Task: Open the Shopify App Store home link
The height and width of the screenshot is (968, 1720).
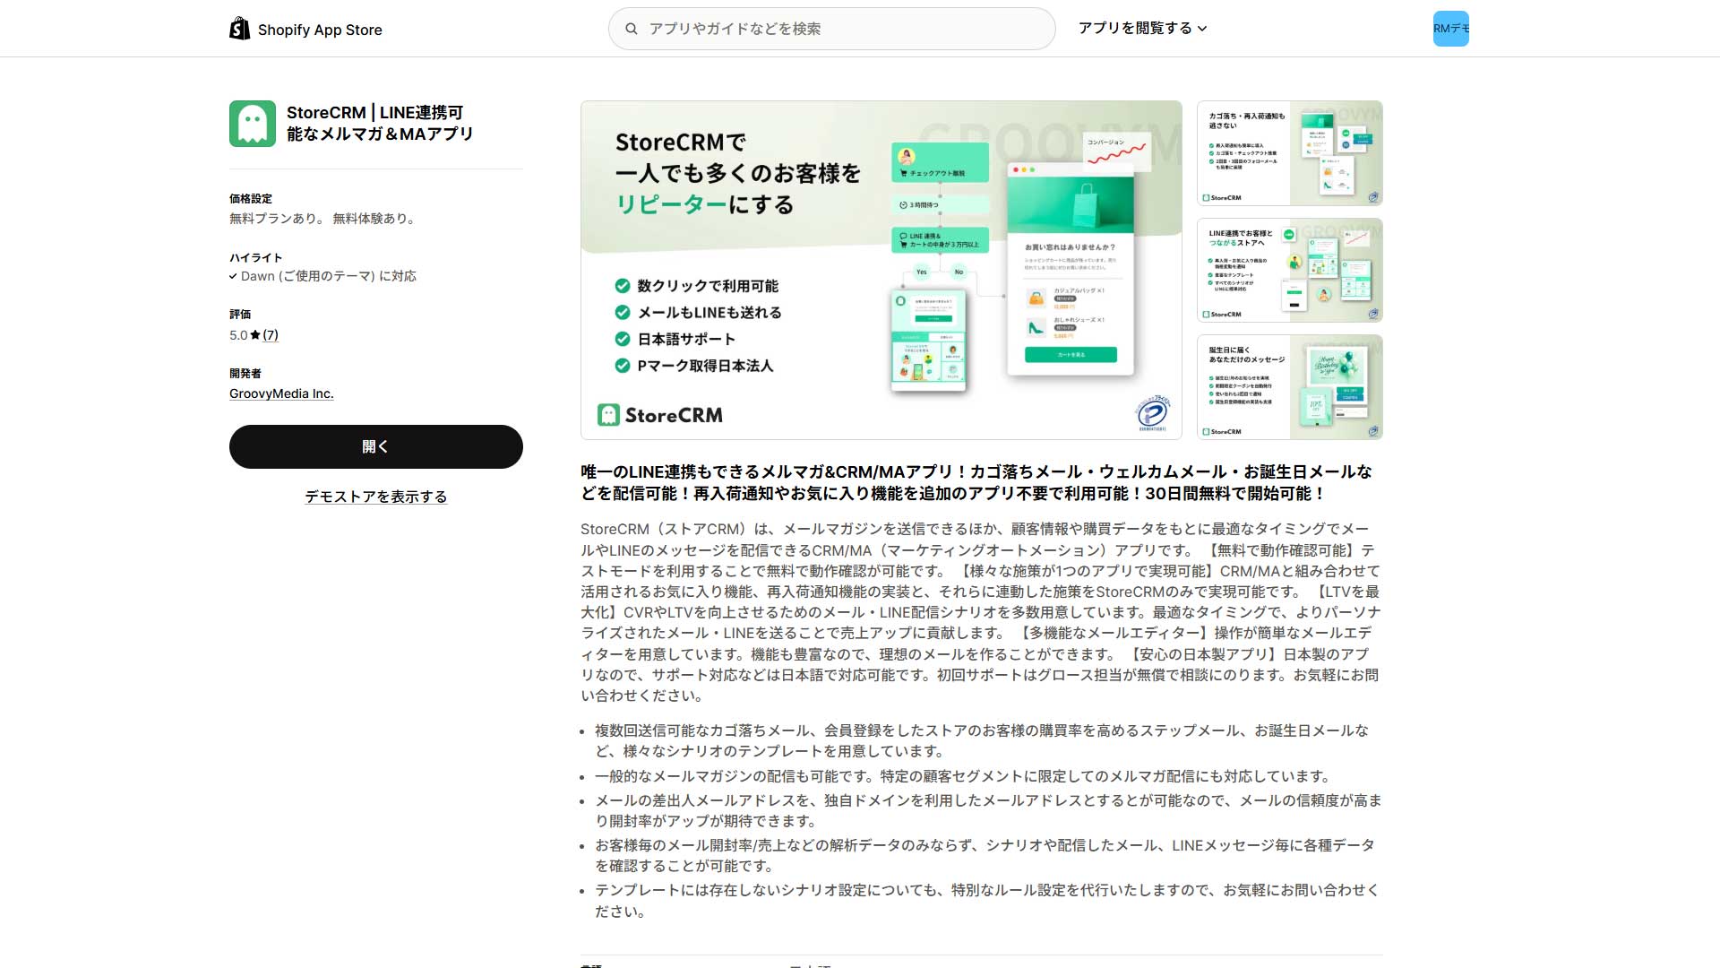Action: point(306,29)
